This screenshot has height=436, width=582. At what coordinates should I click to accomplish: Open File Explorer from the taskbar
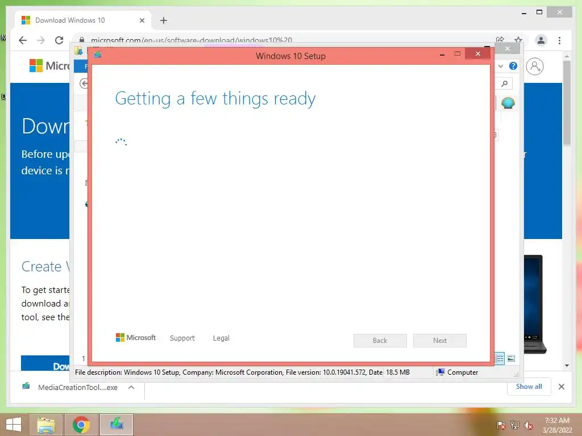pos(46,425)
